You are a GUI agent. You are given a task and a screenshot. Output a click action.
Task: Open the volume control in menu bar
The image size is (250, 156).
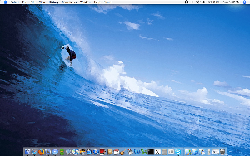(204, 2)
